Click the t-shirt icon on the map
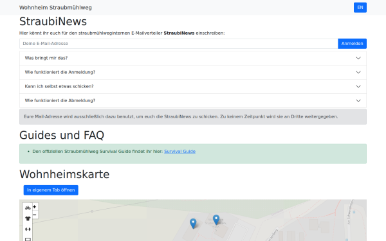386x241 pixels. coord(28,219)
